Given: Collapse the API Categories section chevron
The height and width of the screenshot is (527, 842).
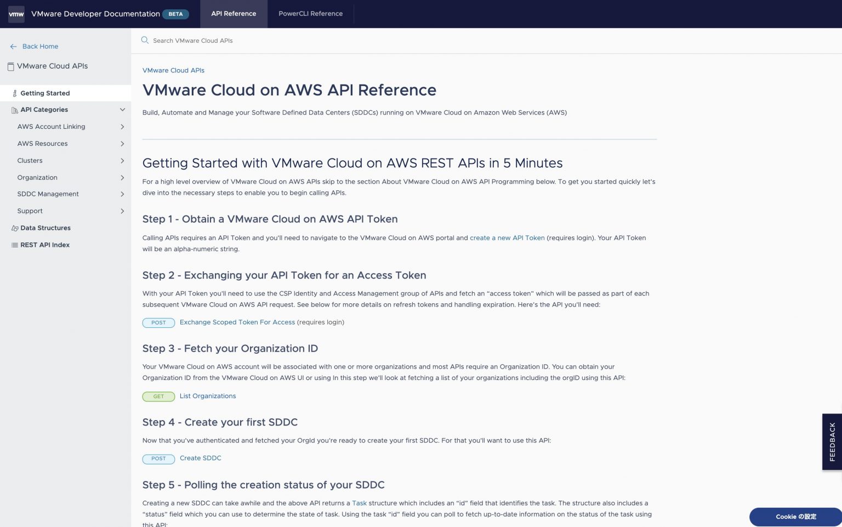Looking at the screenshot, I should (x=122, y=110).
